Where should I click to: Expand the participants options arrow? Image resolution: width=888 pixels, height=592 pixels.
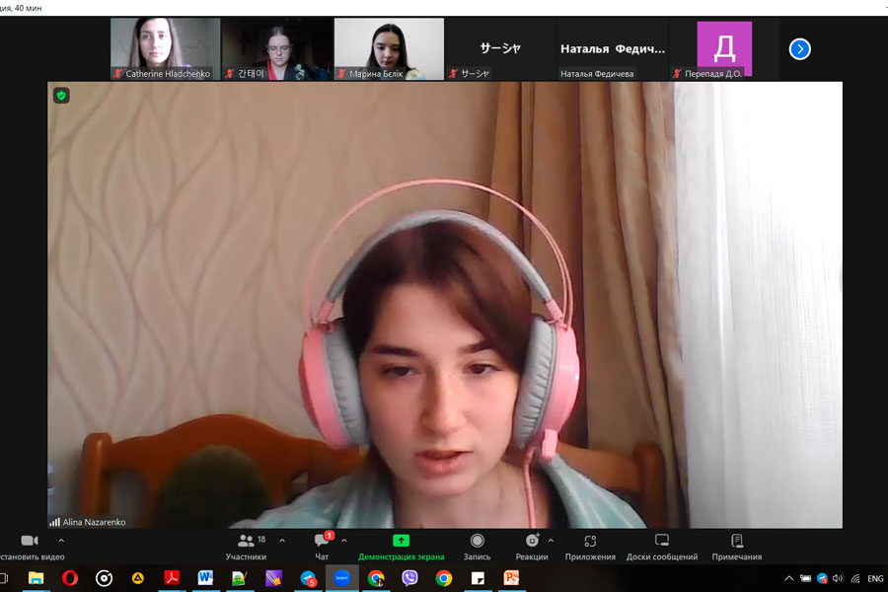(282, 541)
